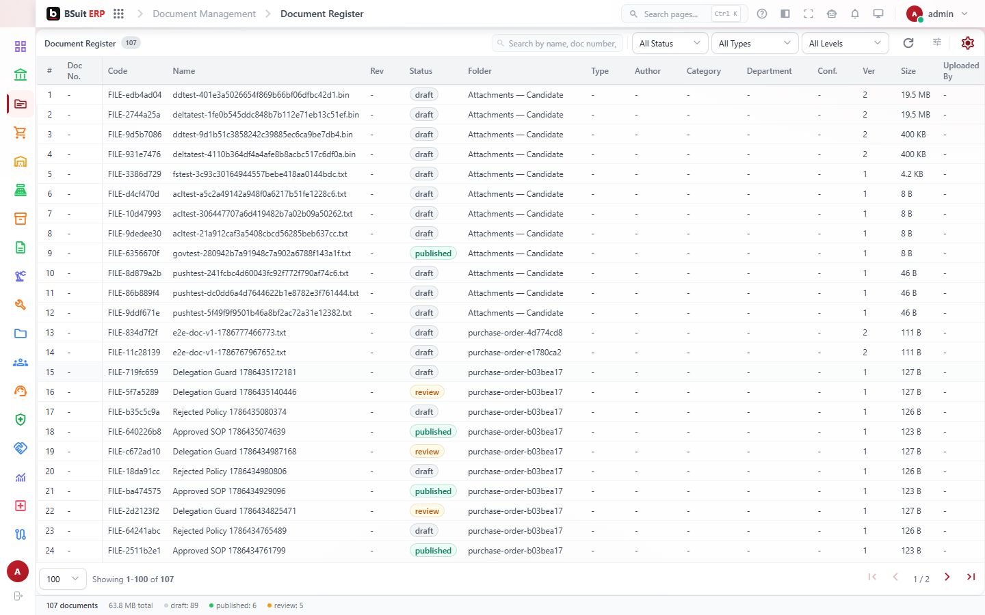
Task: Open the dashboard grid icon in sidebar
Action: [21, 46]
